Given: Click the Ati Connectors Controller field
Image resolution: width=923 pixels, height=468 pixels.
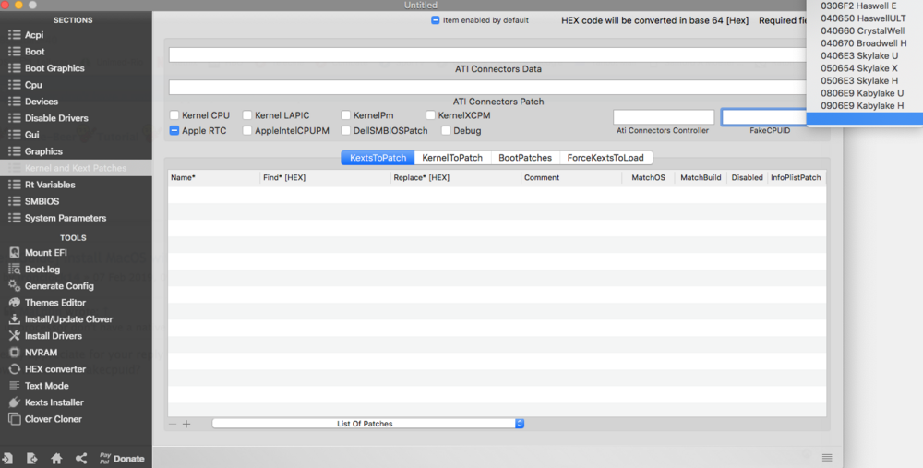Looking at the screenshot, I should pos(664,117).
